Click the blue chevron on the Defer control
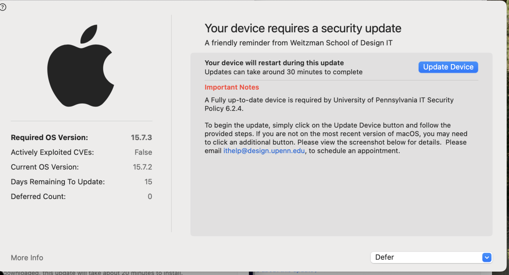This screenshot has height=275, width=509. (x=486, y=257)
